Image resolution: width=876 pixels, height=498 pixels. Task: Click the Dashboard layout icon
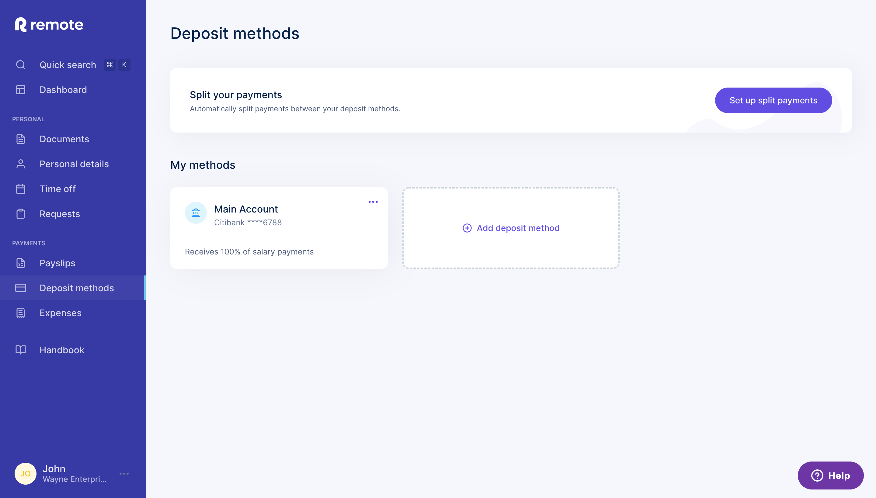21,90
